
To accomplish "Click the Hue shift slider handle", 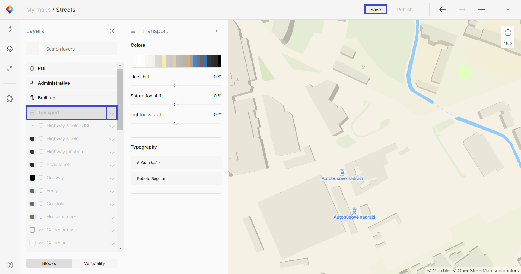I will pyautogui.click(x=176, y=86).
